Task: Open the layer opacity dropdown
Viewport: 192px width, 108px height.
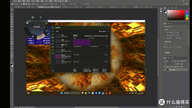Action: click(183, 64)
